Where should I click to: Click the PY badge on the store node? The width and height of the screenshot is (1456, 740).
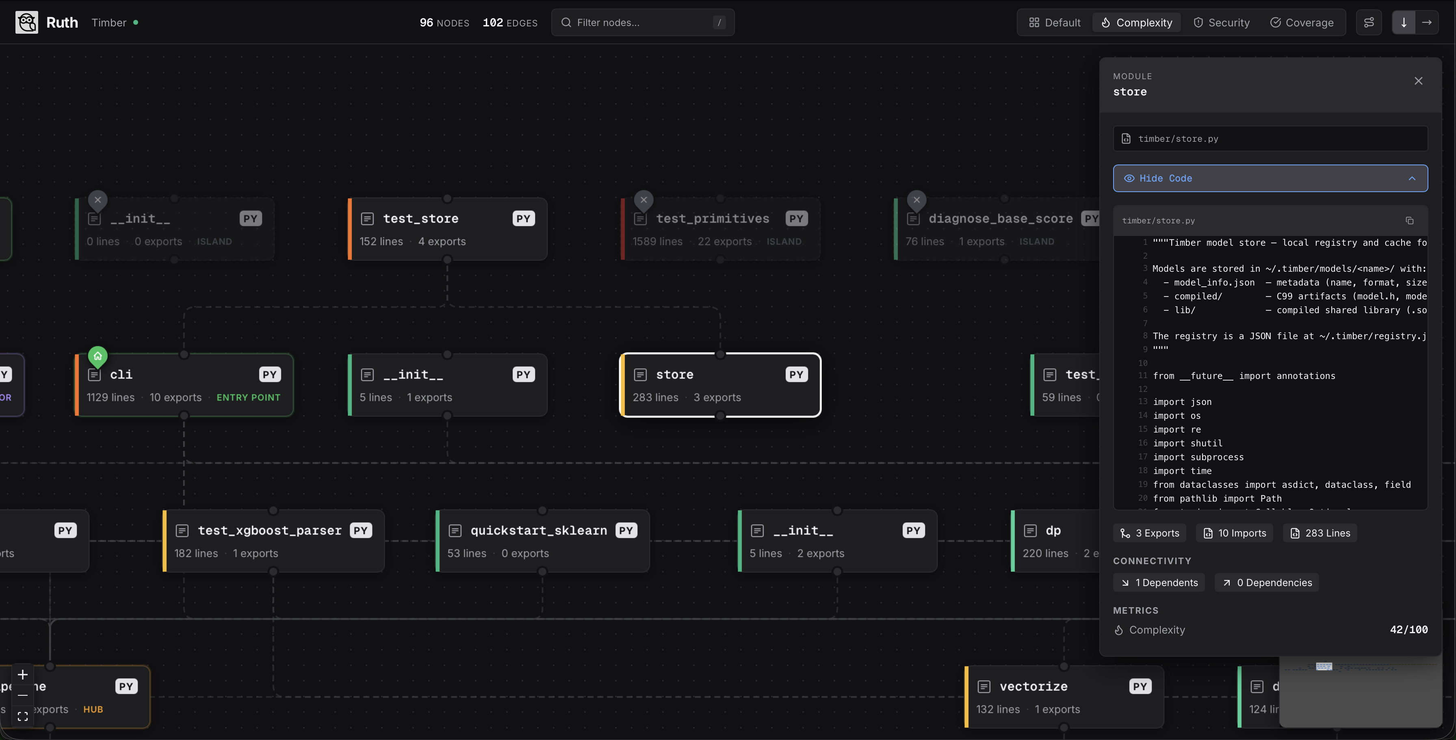click(796, 374)
